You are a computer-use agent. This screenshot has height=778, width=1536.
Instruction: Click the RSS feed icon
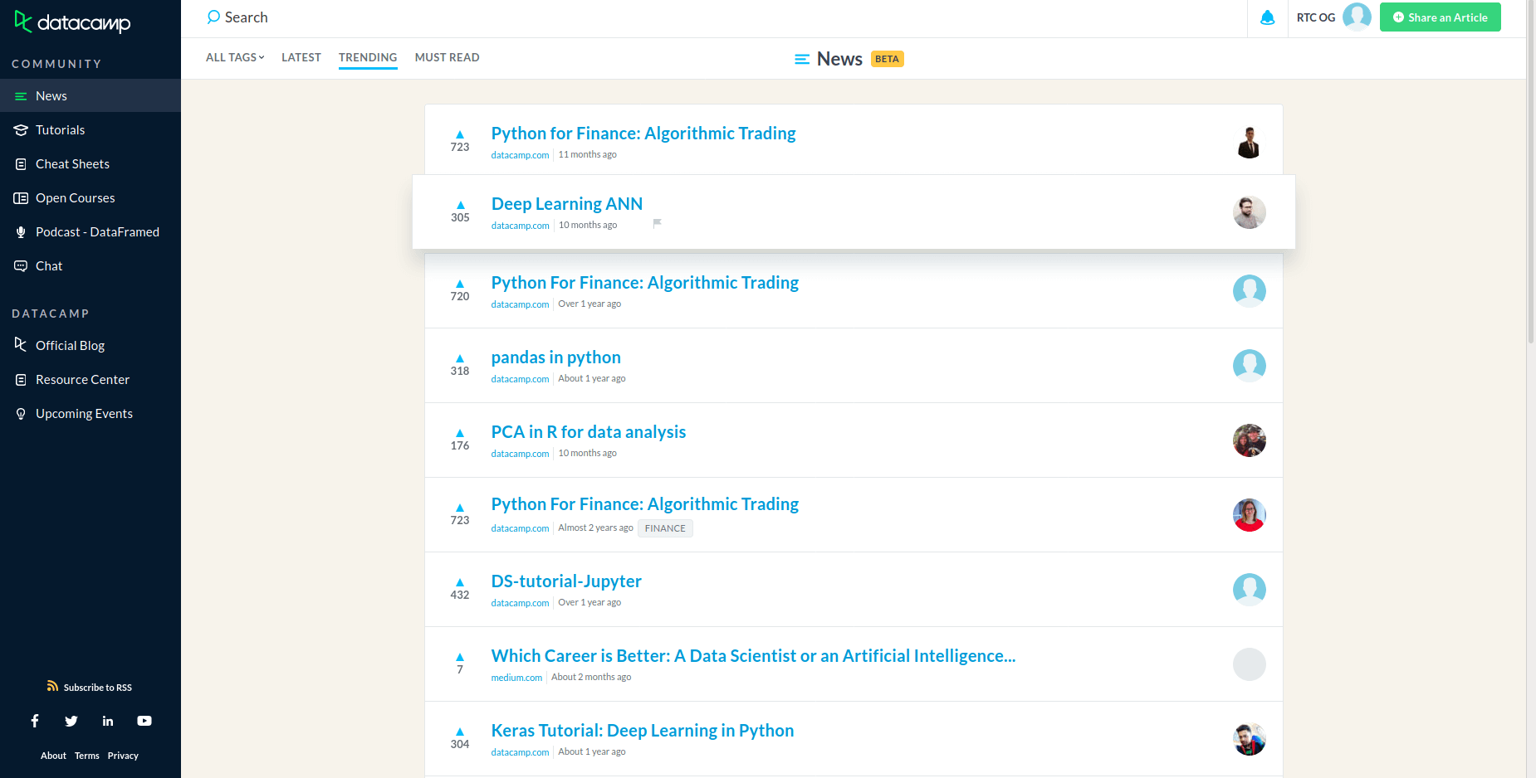[52, 686]
